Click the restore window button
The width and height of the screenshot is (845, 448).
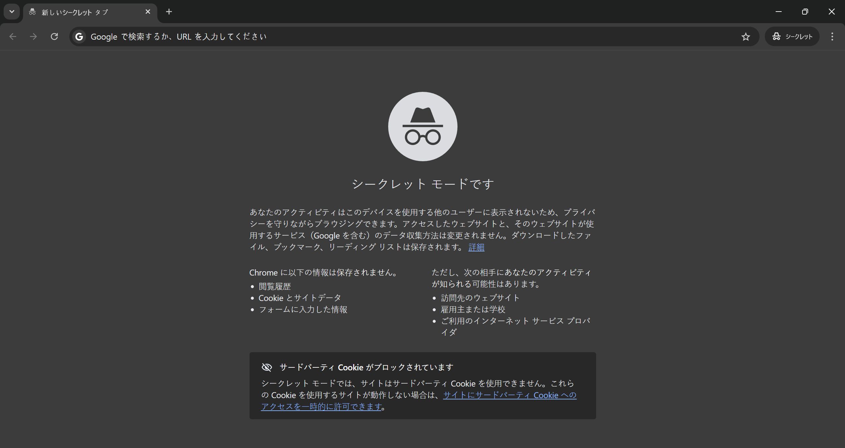805,12
